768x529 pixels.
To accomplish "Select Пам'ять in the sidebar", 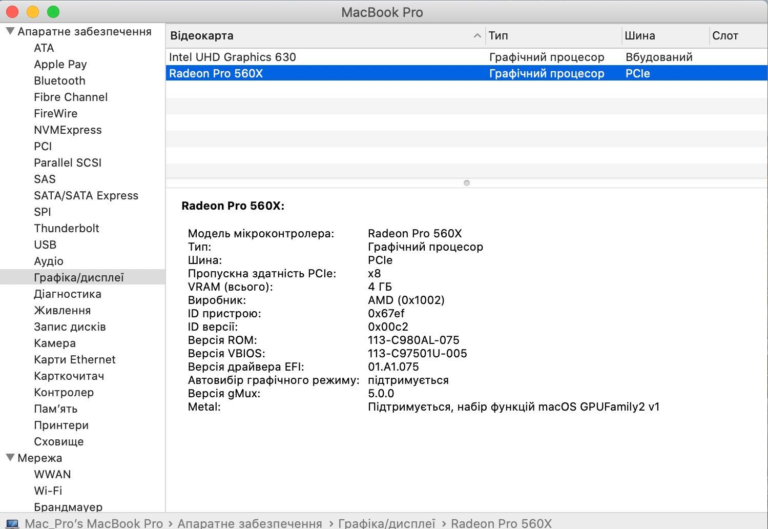I will [x=56, y=409].
